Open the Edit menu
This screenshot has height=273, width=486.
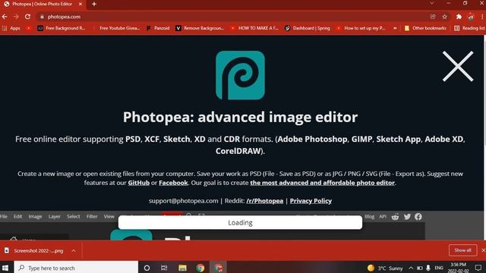(x=17, y=216)
